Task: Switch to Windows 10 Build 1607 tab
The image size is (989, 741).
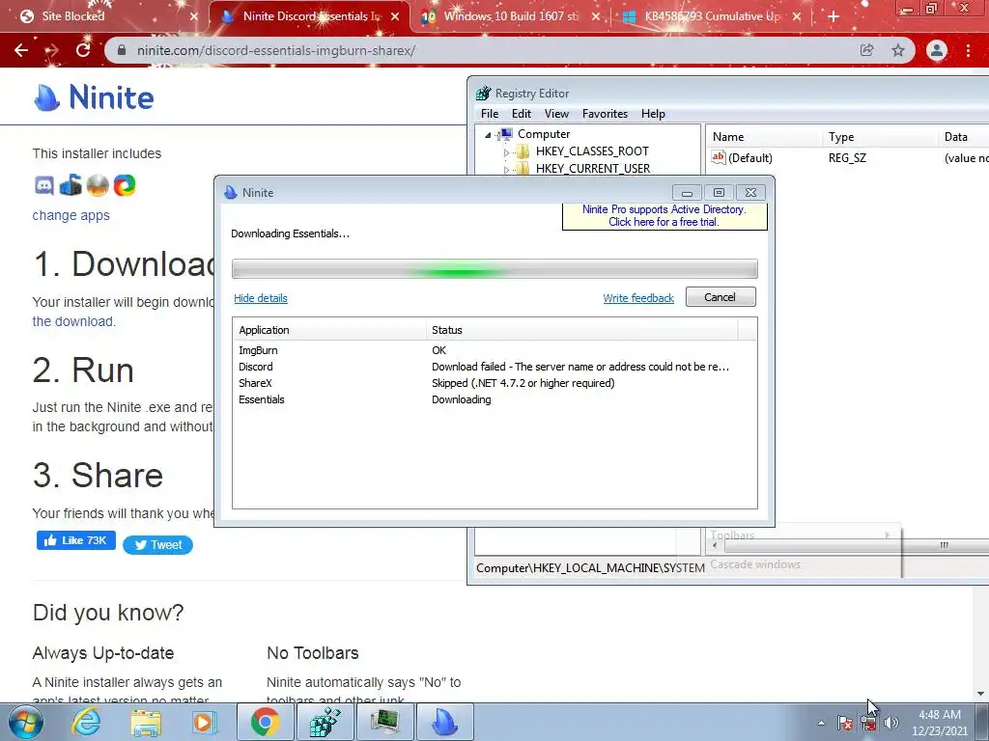Action: (510, 16)
